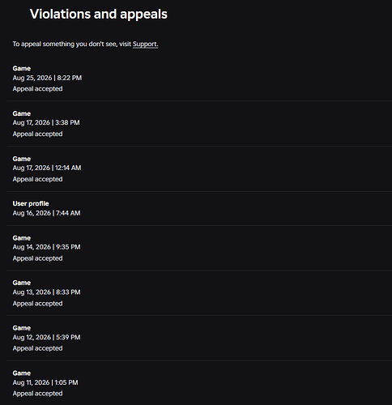The height and width of the screenshot is (405, 392).
Task: Open the User profile violation entry
Action: [x=199, y=208]
